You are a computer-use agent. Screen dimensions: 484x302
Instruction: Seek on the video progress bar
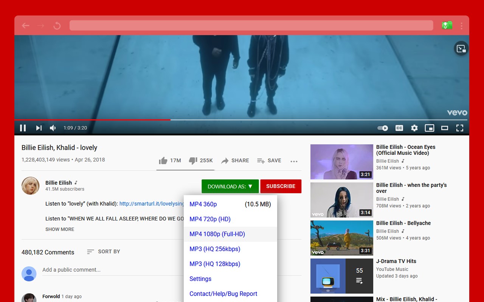click(x=241, y=120)
